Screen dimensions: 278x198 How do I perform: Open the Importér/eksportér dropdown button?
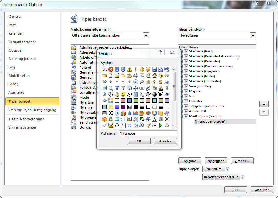221,177
